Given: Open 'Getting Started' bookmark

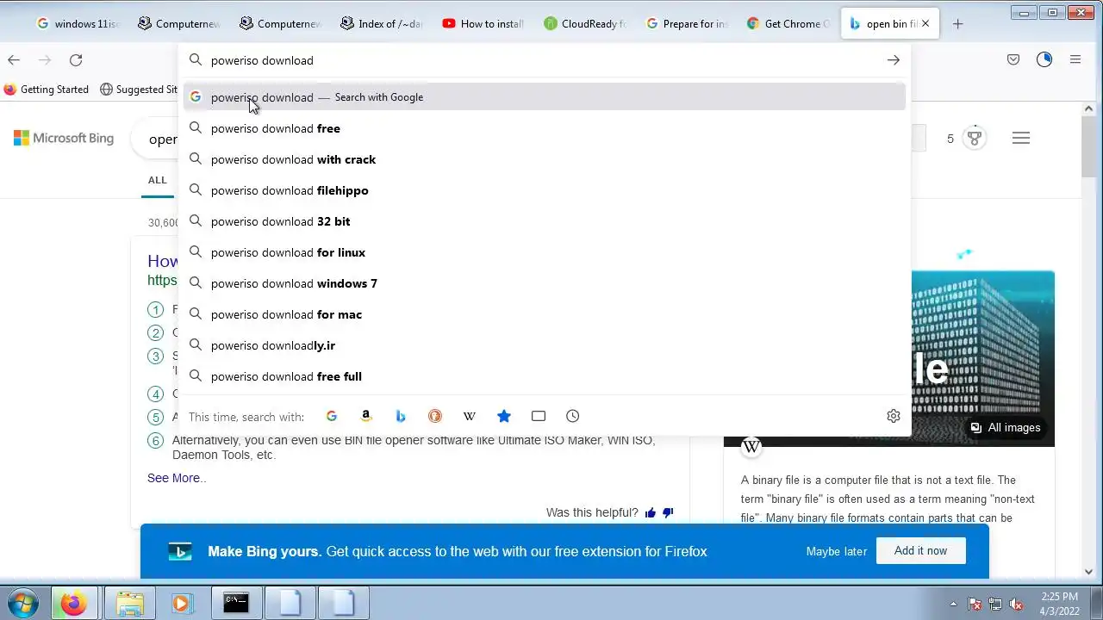Looking at the screenshot, I should pos(46,90).
